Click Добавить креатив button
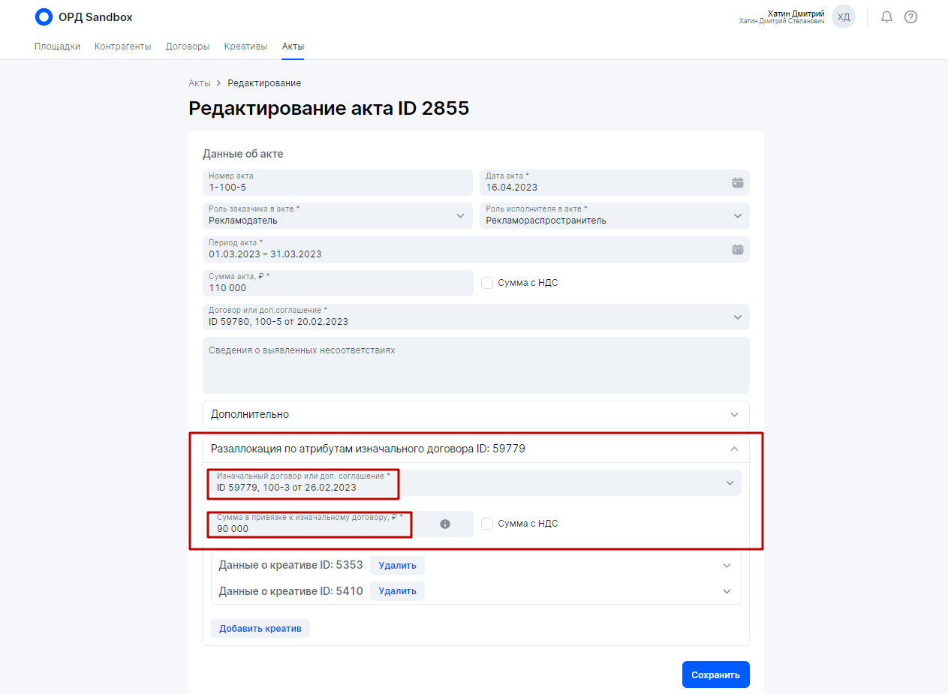Viewport: 948px width, 694px height. tap(260, 629)
